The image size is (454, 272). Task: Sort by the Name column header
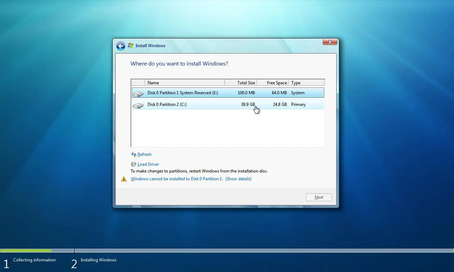click(185, 83)
